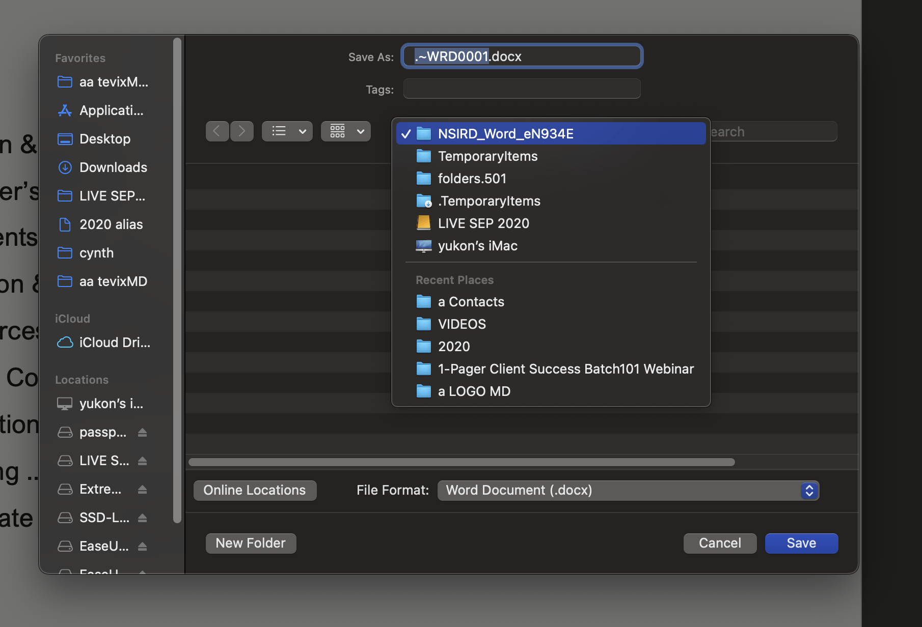The height and width of the screenshot is (627, 922).
Task: Eject the SSD-L drive
Action: point(143,517)
